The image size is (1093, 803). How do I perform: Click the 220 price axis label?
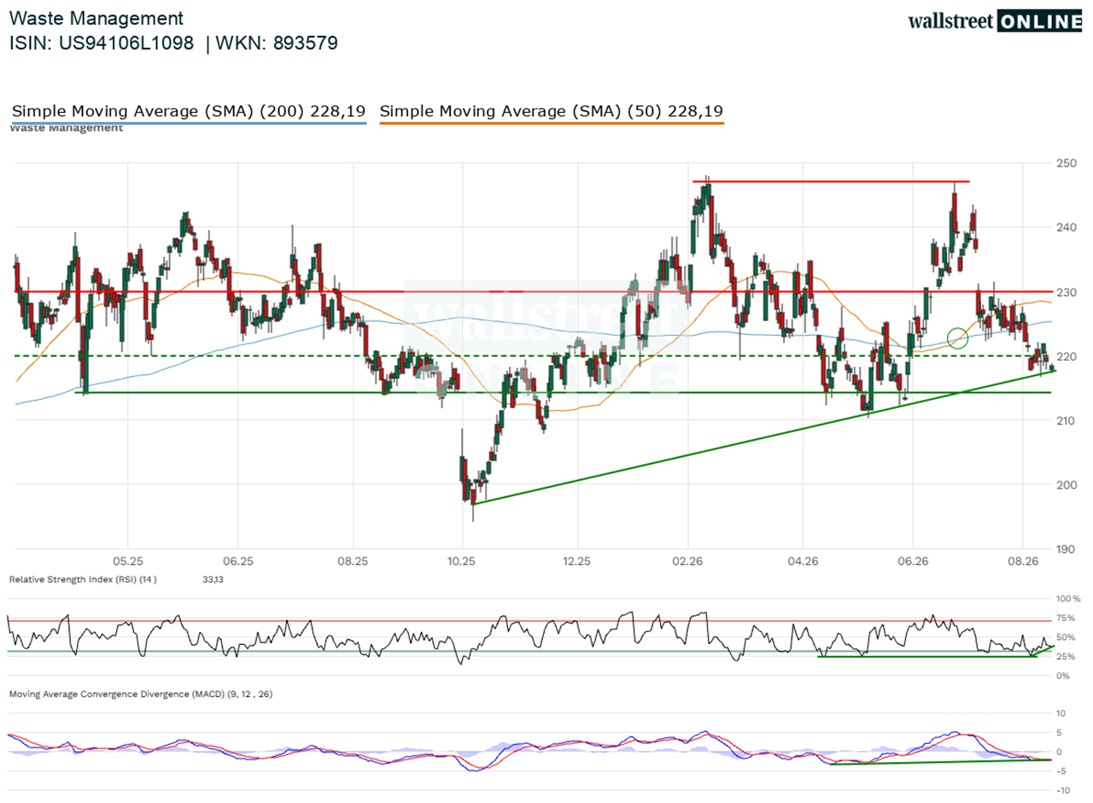1067,356
